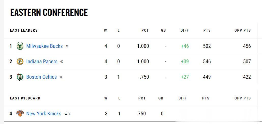Open the Milwaukee Bucks team page
The height and width of the screenshot is (124, 262).
point(45,46)
